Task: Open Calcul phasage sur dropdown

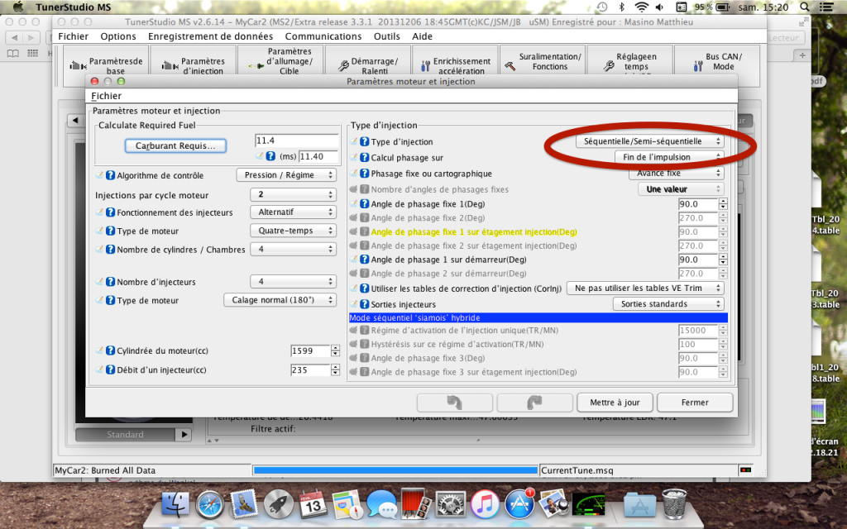Action: click(668, 157)
